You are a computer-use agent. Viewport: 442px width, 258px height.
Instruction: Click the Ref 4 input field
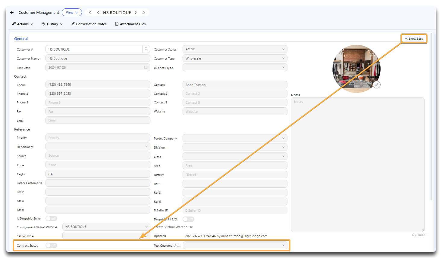coord(98,201)
